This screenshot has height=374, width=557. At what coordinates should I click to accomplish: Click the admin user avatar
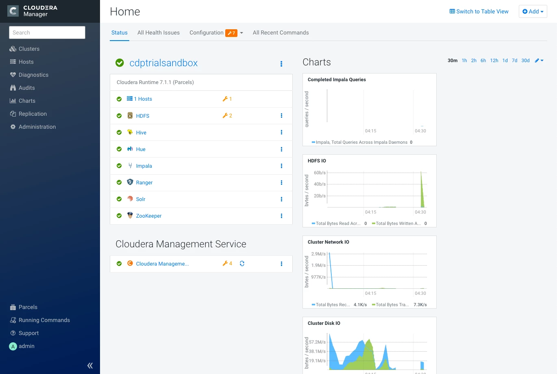point(13,346)
